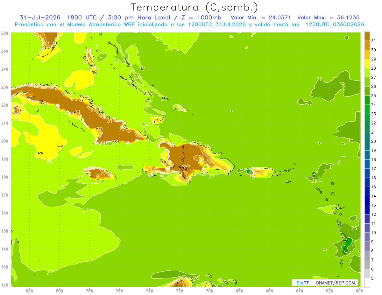Screen dimensions: 382x295
Task: Click the "Valor Max. = 36.1235" value
Action: point(328,18)
